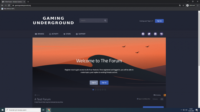Open the Facebook social icon

(143, 34)
